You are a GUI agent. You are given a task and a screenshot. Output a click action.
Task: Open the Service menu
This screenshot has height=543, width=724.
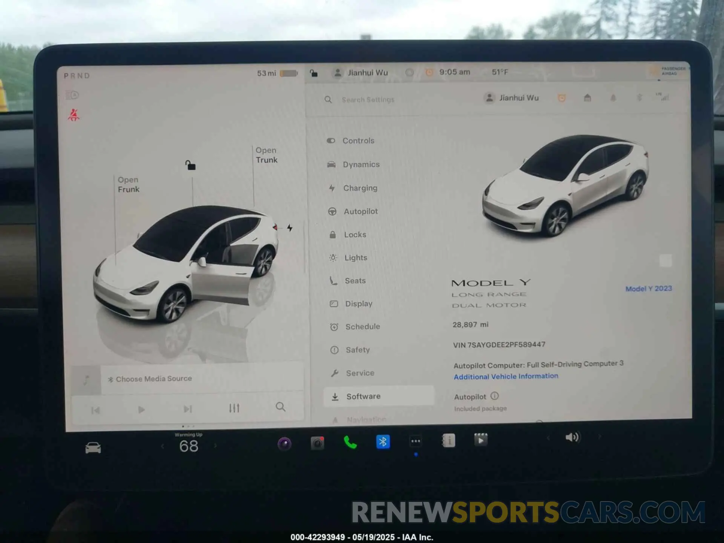353,373
